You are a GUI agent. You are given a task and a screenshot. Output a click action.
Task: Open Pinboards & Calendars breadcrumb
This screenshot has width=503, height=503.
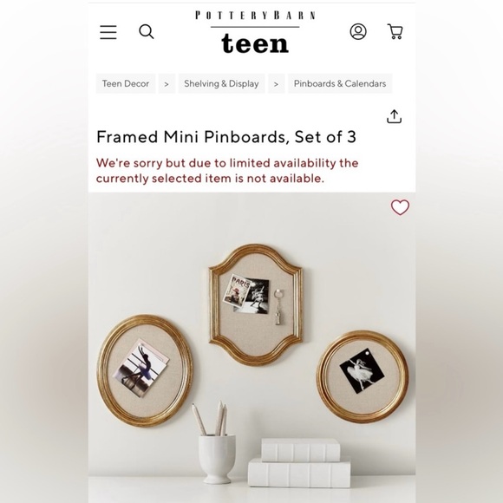[x=340, y=83]
